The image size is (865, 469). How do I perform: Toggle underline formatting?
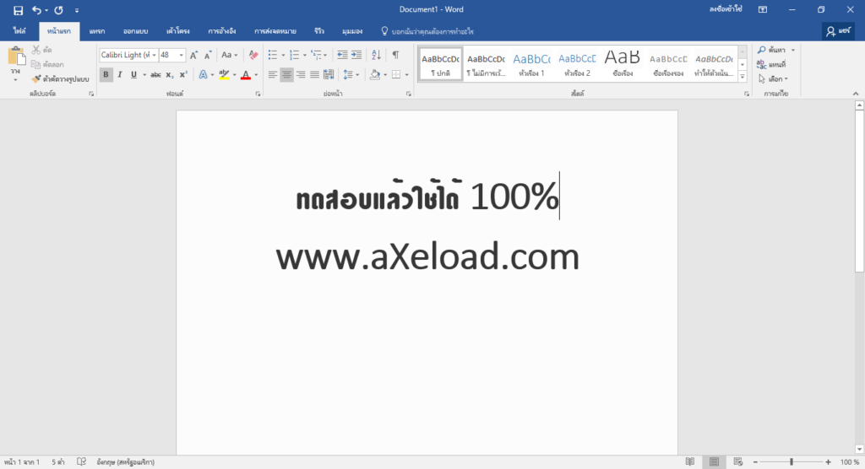click(133, 75)
